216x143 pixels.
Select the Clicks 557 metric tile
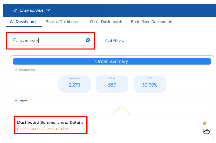tap(112, 84)
